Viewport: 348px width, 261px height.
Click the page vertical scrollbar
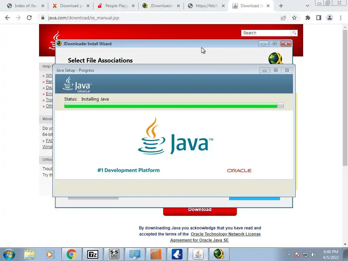pyautogui.click(x=345, y=98)
